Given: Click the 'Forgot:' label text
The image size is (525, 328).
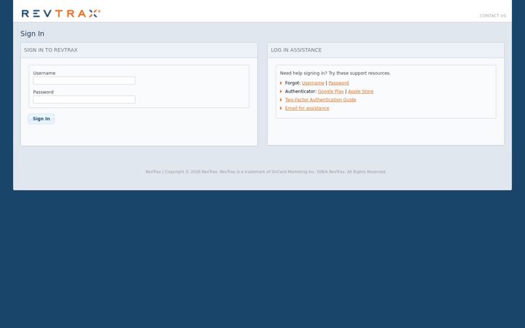Looking at the screenshot, I should (x=292, y=83).
